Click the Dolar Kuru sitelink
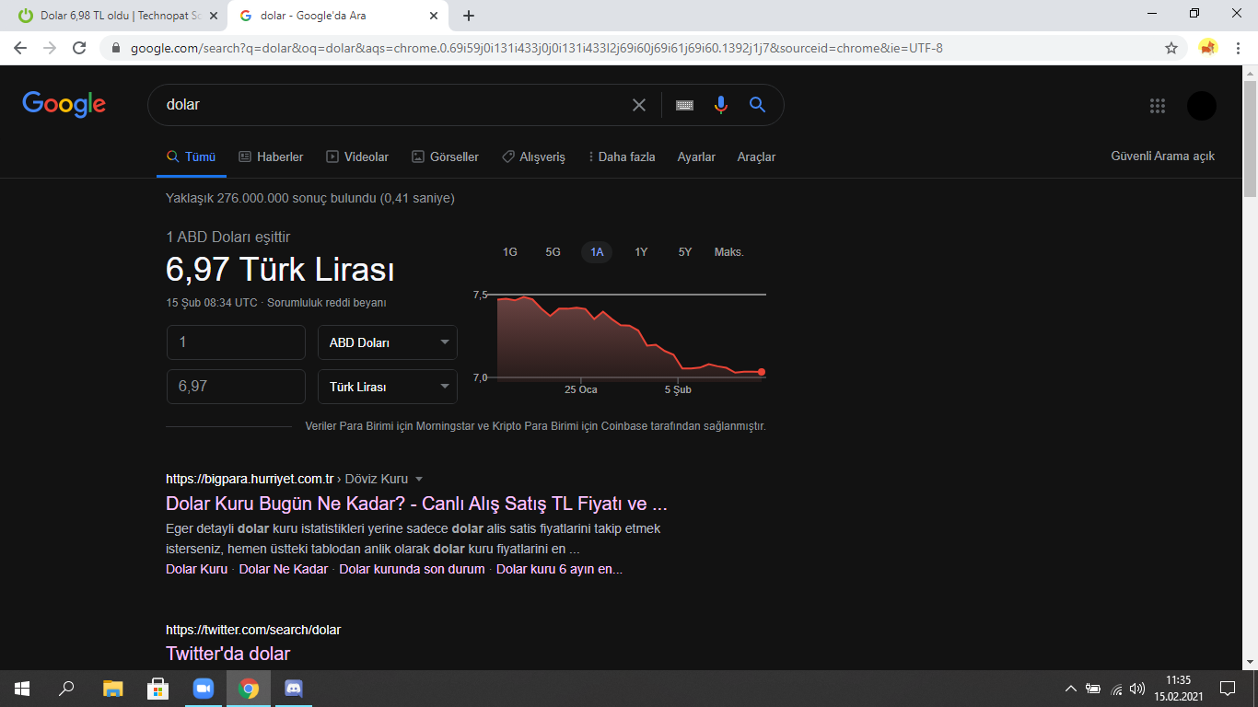1258x707 pixels. point(196,569)
